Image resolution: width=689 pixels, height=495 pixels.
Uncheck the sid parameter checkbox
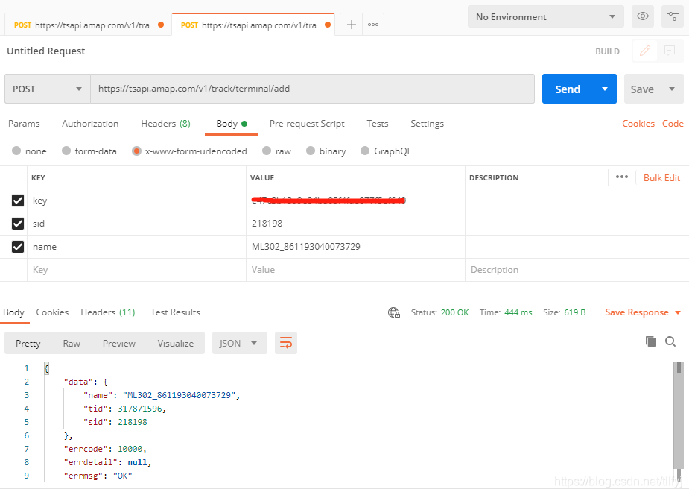(x=18, y=224)
